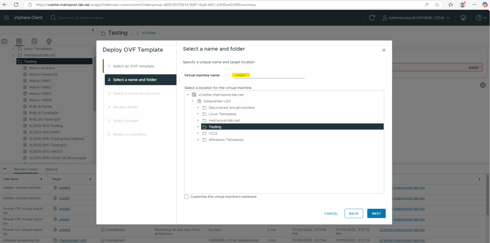Open the main vSphere hamburger menu
The height and width of the screenshot is (243, 490).
coord(6,18)
